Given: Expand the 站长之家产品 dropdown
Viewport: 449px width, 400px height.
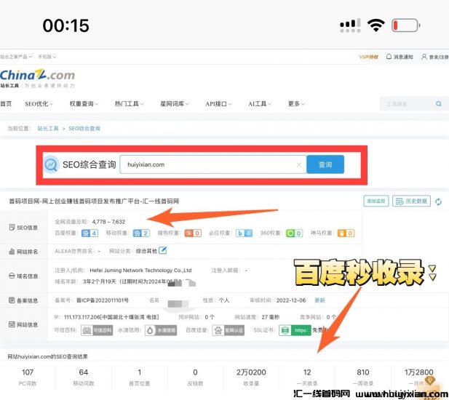Looking at the screenshot, I should click(x=16, y=57).
